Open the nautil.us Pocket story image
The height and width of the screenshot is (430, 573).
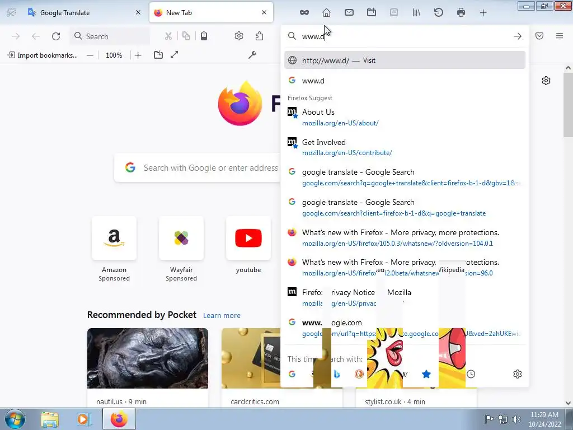click(x=148, y=358)
